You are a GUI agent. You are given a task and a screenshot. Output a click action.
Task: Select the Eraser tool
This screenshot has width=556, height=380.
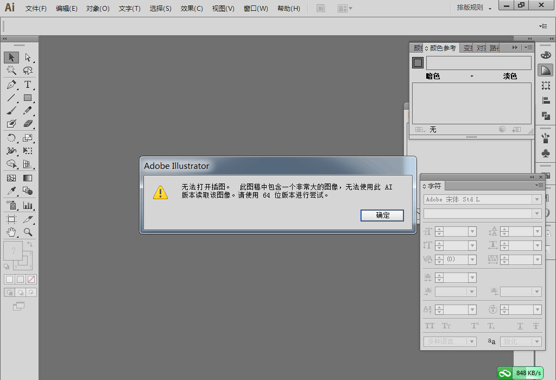28,123
